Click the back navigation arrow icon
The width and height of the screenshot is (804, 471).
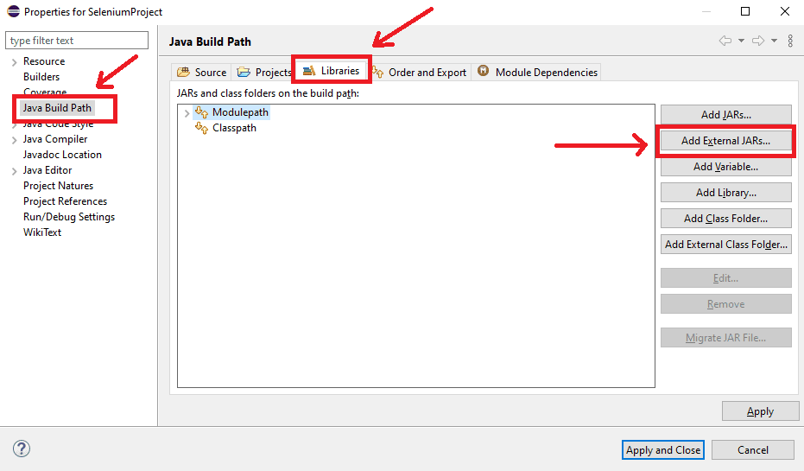(x=725, y=41)
